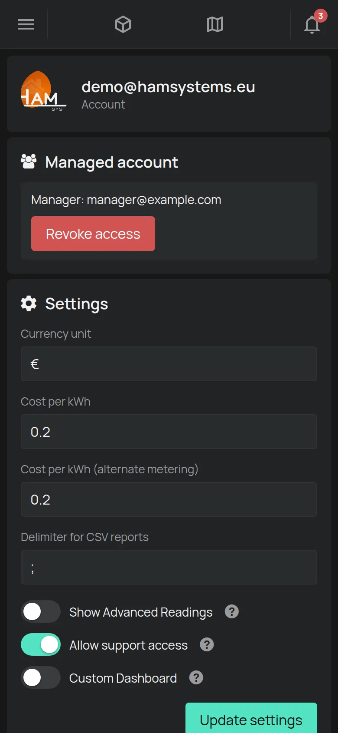Image resolution: width=338 pixels, height=733 pixels.
Task: Click the CSV delimiter input field
Action: (x=169, y=567)
